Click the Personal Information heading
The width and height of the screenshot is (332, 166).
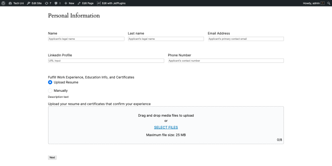tap(74, 16)
